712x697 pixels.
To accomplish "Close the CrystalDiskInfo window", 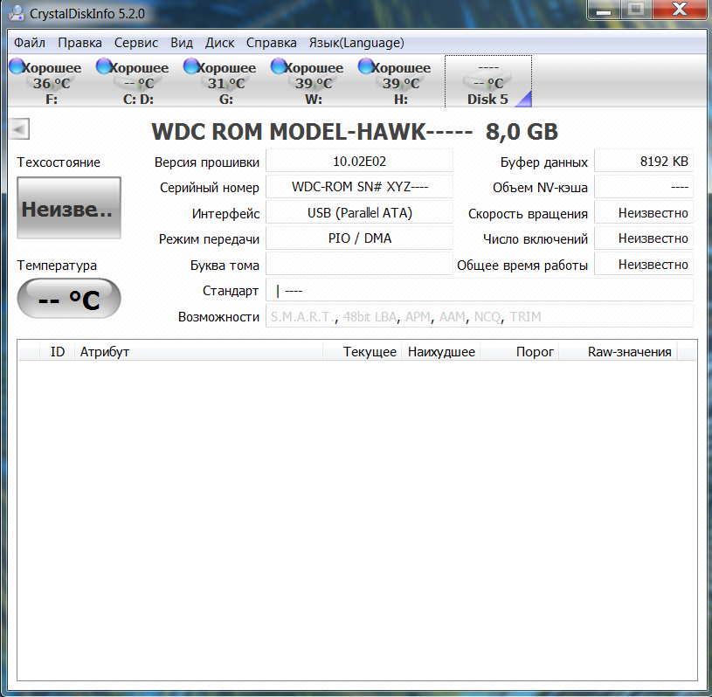I will pos(680,10).
